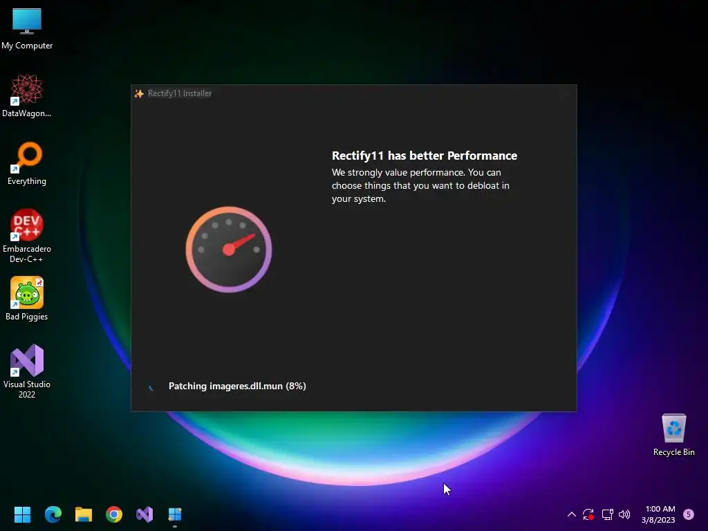Click the 'We strongly value performance' description
Screen dimensions: 708x531
click(420, 185)
